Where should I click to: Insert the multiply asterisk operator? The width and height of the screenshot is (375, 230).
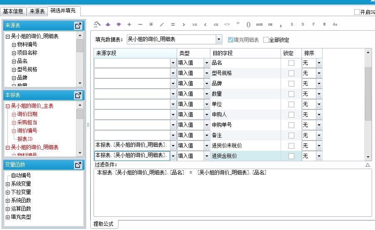pos(151,24)
